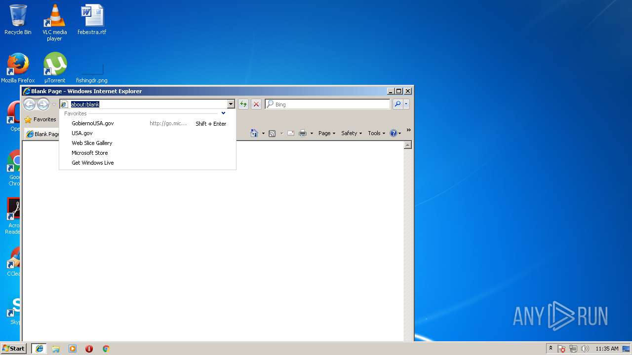The width and height of the screenshot is (632, 355).
Task: Click into the Bing search box
Action: click(328, 105)
